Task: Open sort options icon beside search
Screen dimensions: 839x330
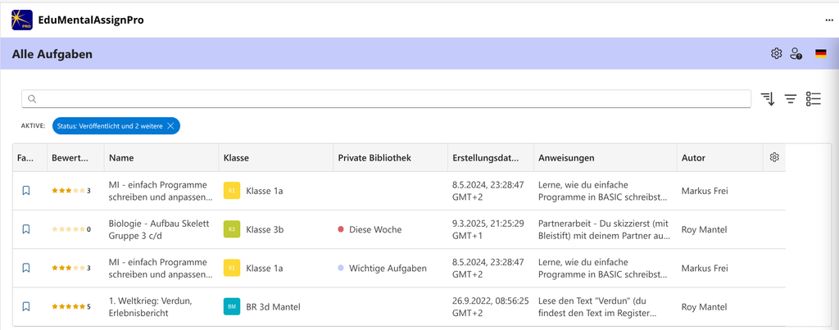Action: click(x=768, y=99)
